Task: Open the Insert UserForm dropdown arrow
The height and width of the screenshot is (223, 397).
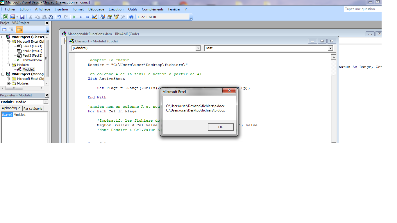Action: 17,17
